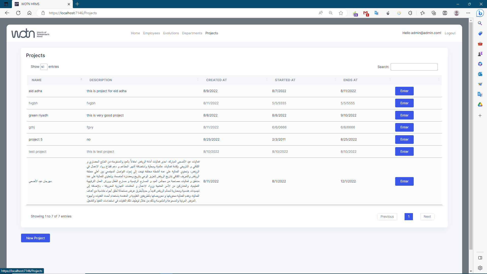Sort table by ENDS AT column
This screenshot has height=274, width=487.
click(x=366, y=80)
